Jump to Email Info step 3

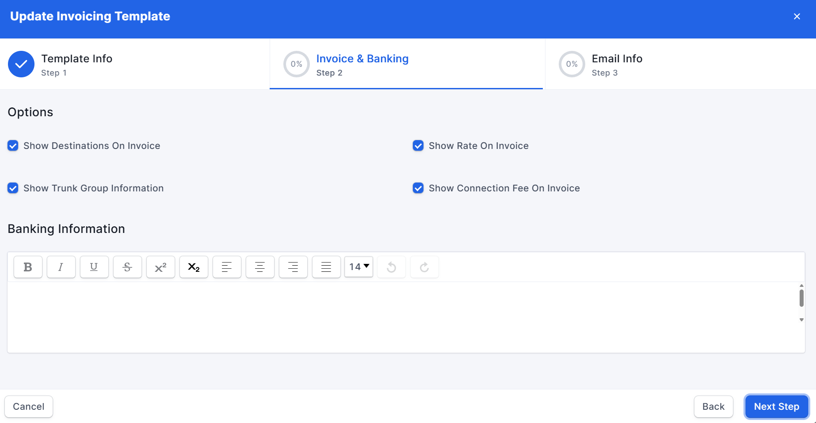(681, 64)
